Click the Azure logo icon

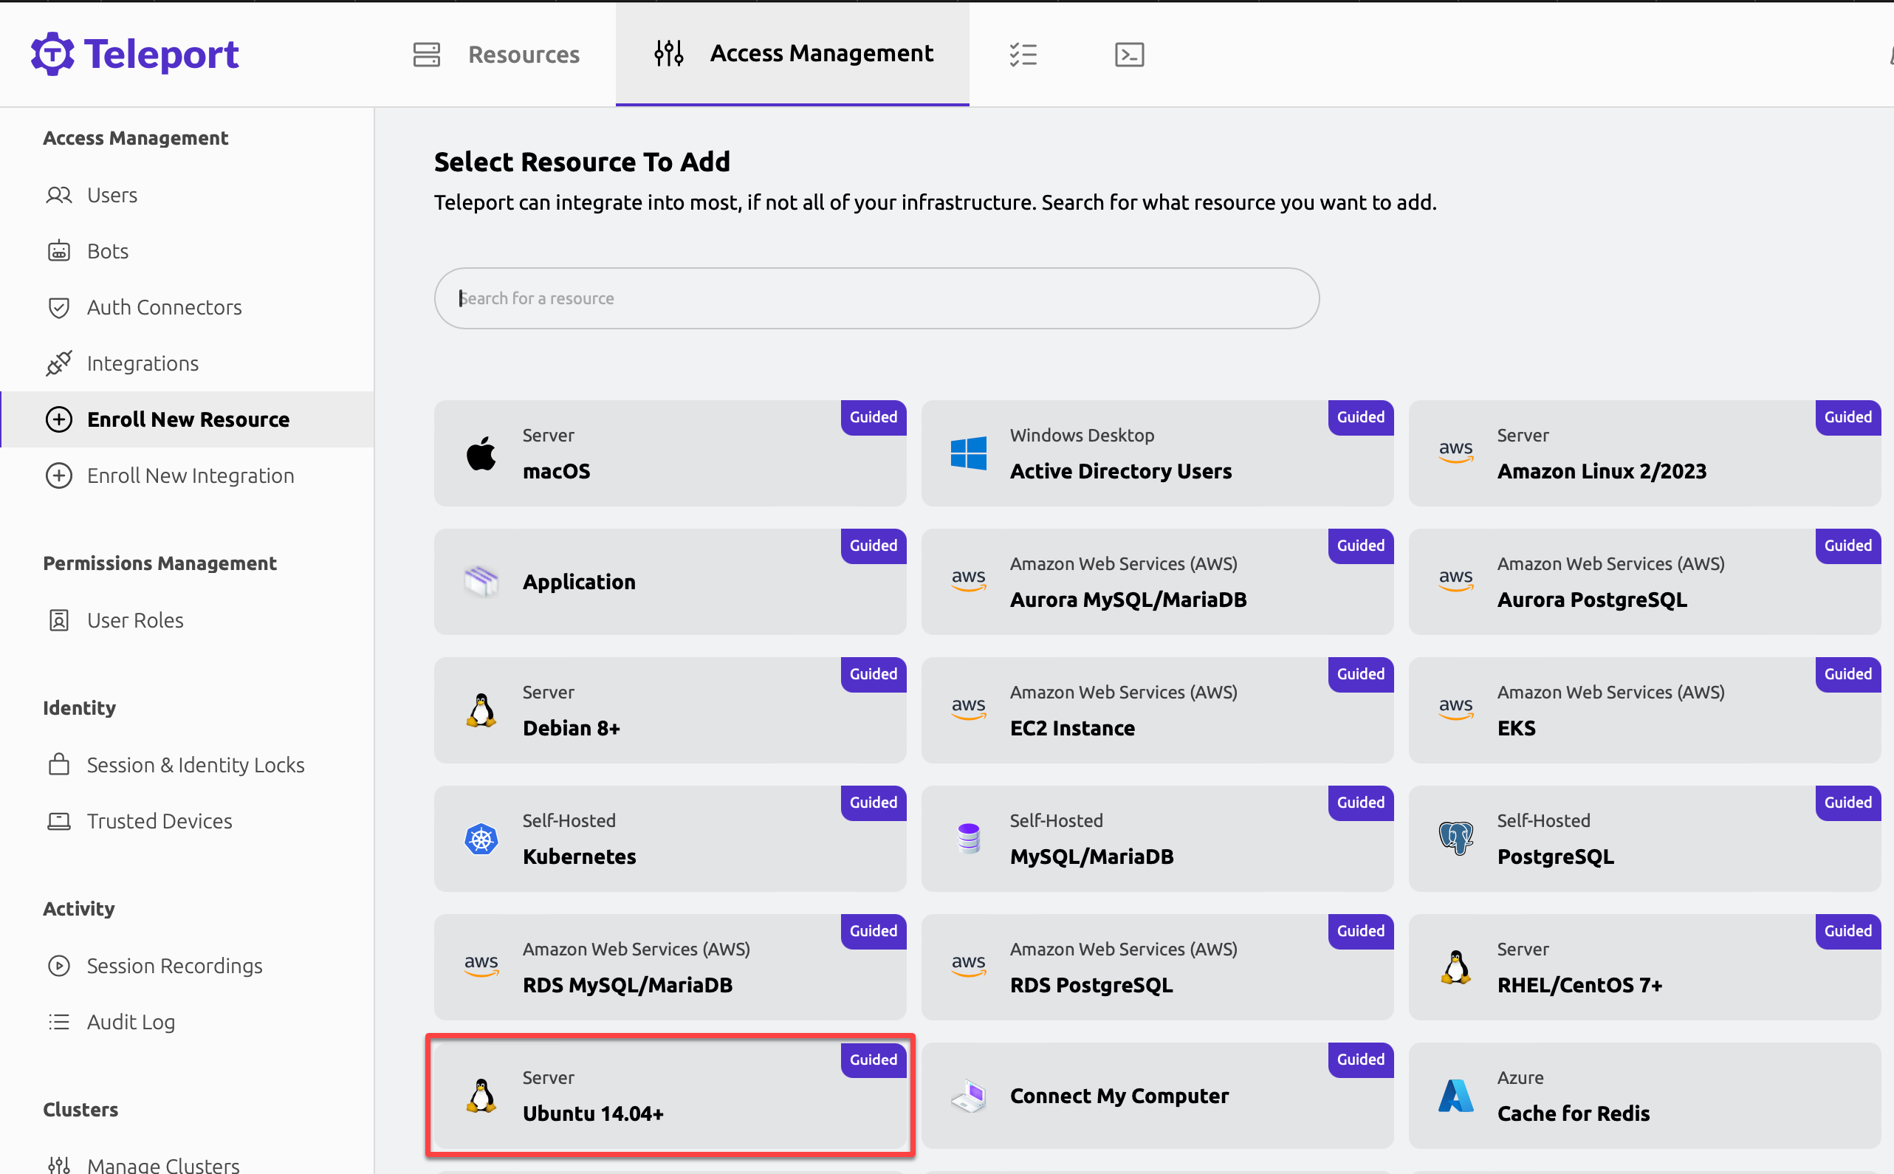1456,1096
